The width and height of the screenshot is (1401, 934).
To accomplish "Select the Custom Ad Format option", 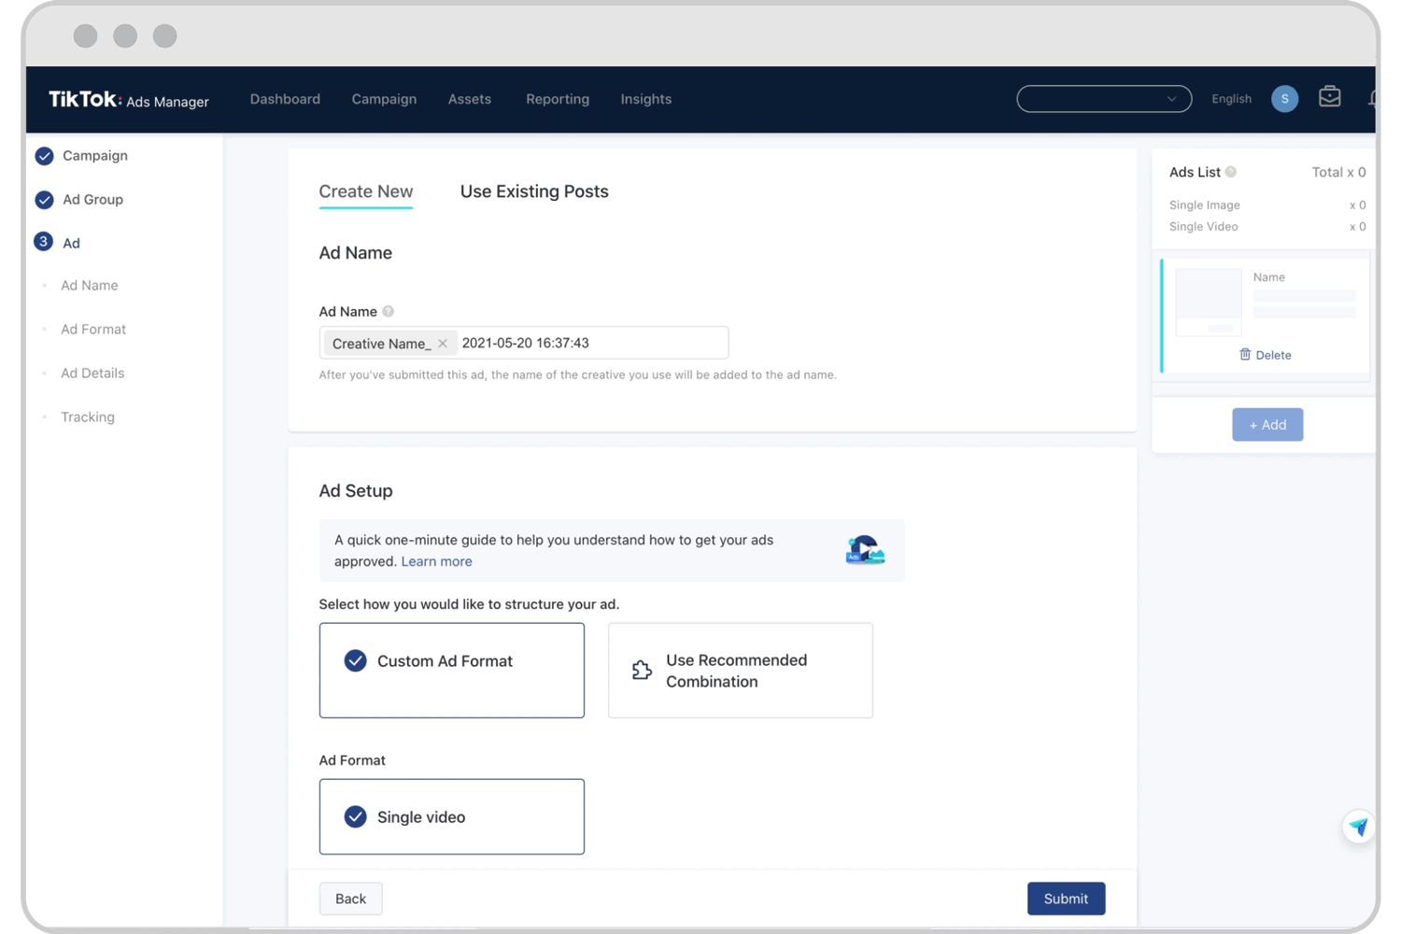I will 452,671.
